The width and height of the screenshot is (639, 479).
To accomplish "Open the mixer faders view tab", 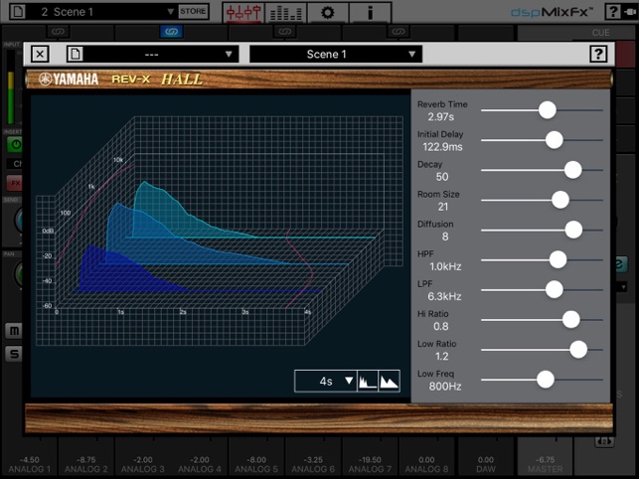I will click(x=243, y=13).
